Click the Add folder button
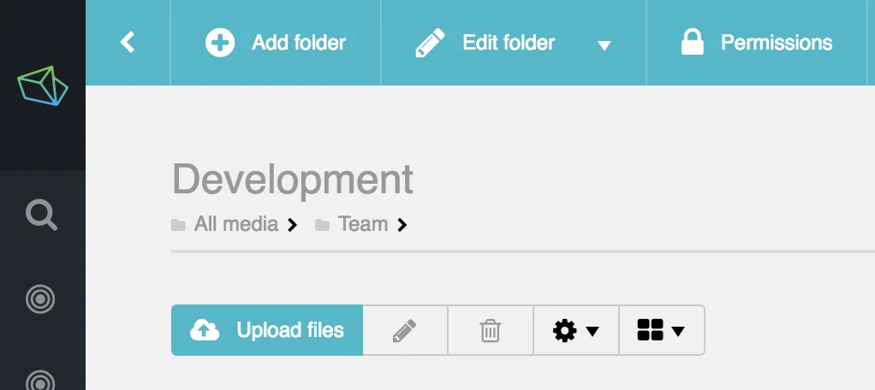The width and height of the screenshot is (875, 390). [x=276, y=43]
